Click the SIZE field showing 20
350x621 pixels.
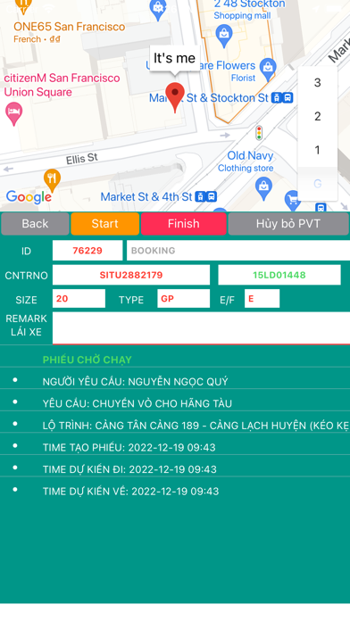(x=79, y=299)
